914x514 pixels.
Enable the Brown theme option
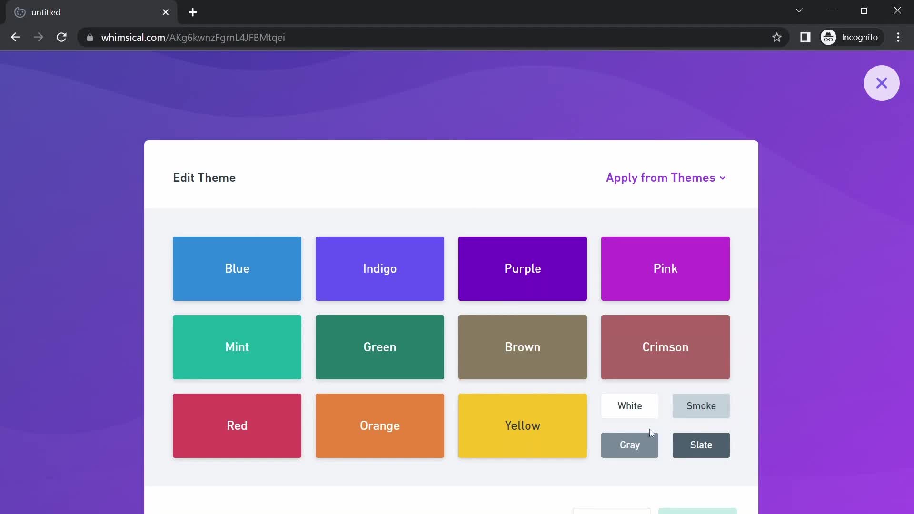523,347
